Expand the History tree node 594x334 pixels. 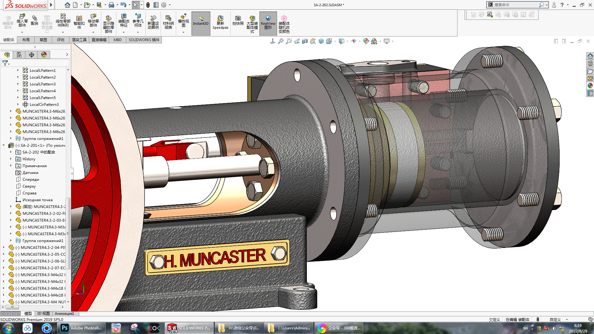pos(11,159)
